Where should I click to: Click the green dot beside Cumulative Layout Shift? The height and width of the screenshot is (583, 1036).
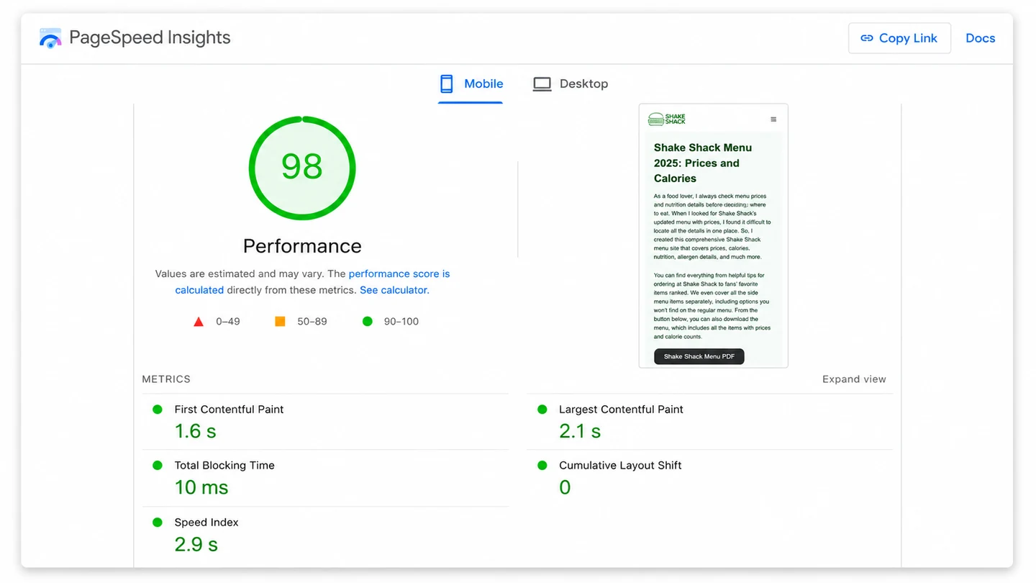tap(542, 466)
